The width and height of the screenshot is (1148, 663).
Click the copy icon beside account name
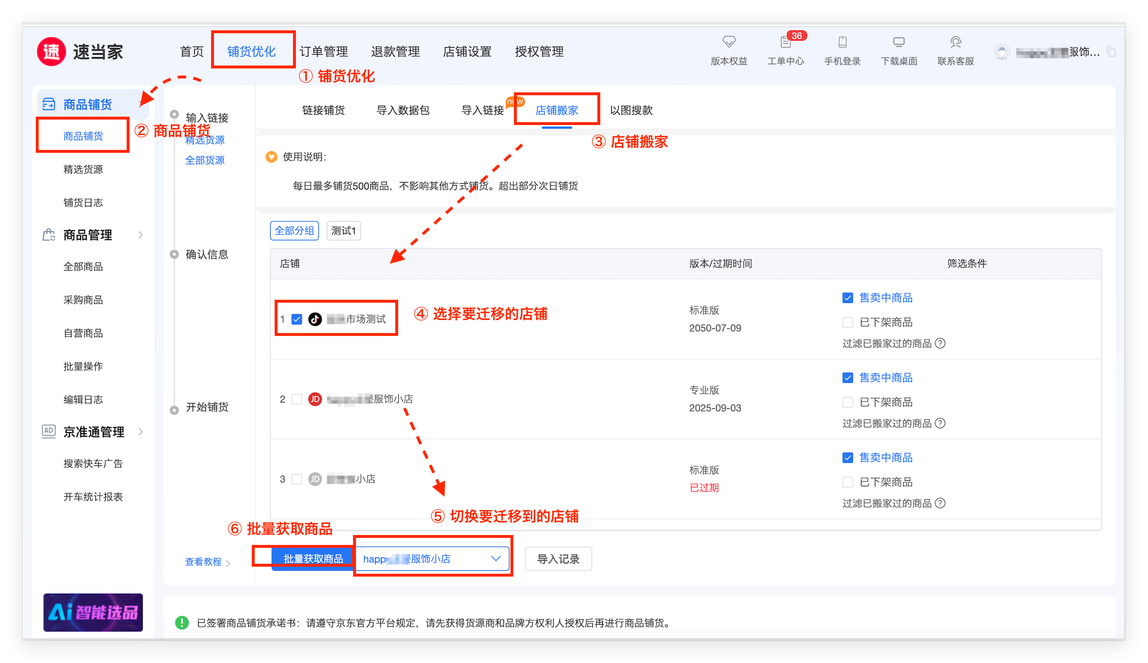(1111, 52)
